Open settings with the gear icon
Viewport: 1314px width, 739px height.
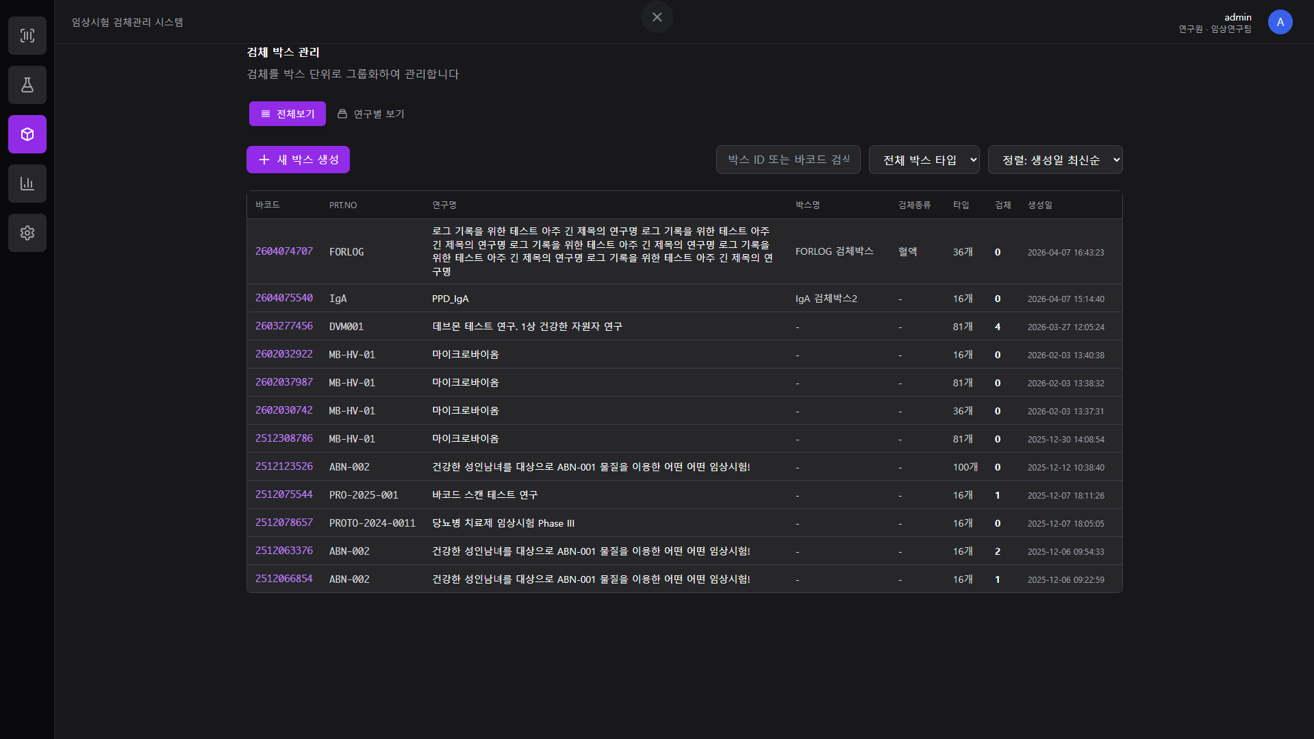coord(27,233)
